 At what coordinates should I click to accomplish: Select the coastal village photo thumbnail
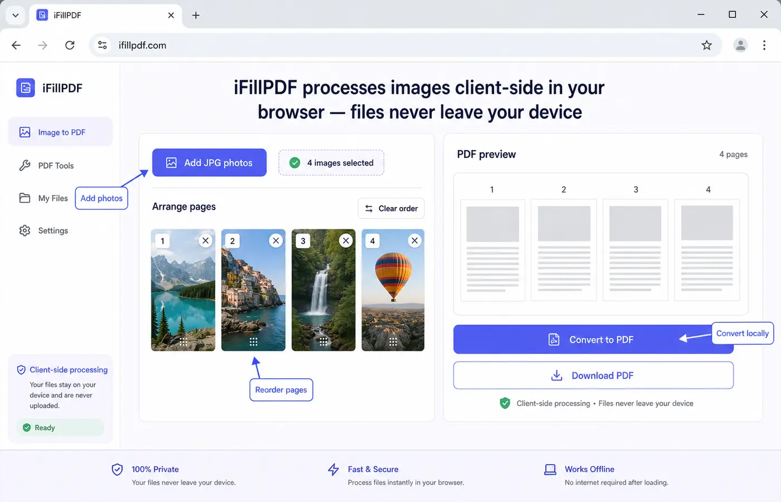pyautogui.click(x=253, y=290)
